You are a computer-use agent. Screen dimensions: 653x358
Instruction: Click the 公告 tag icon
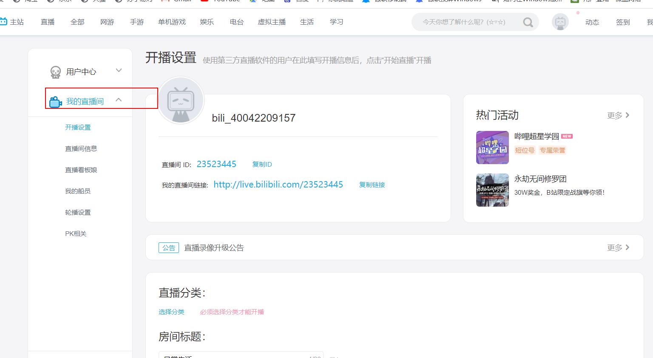(169, 247)
